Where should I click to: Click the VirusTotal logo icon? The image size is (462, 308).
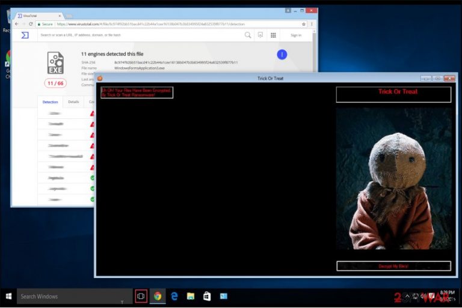click(25, 35)
